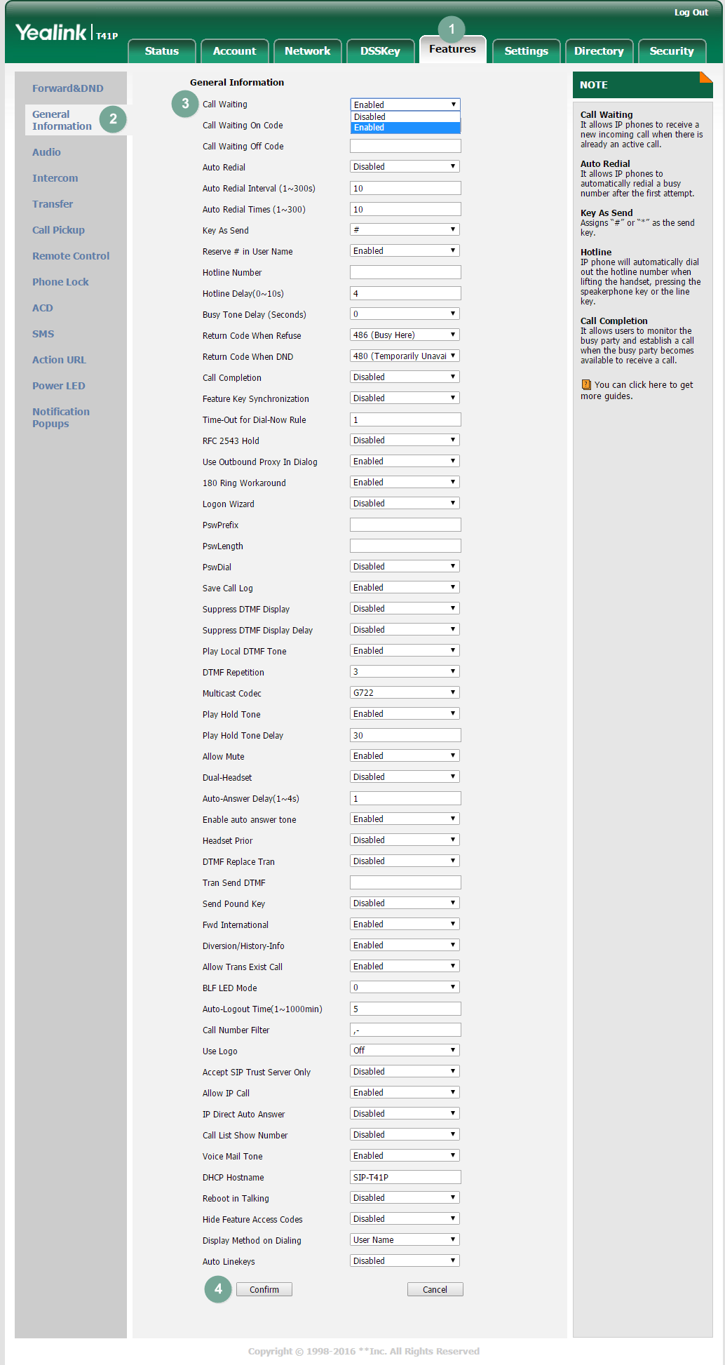Switch to the Status tab

(162, 51)
